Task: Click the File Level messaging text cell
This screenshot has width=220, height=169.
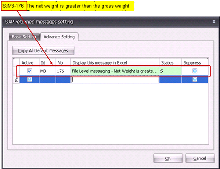Action: tap(115, 71)
